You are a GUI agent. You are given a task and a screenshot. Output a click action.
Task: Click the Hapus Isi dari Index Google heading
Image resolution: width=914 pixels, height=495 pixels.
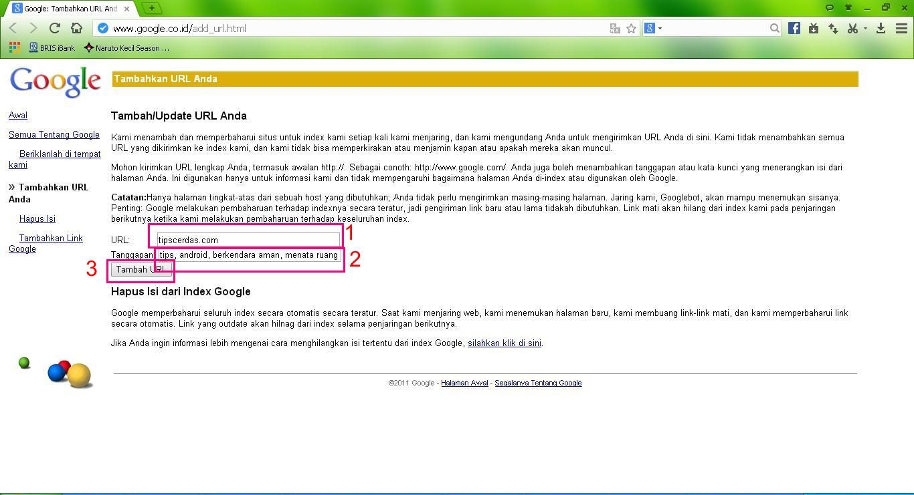click(x=181, y=291)
